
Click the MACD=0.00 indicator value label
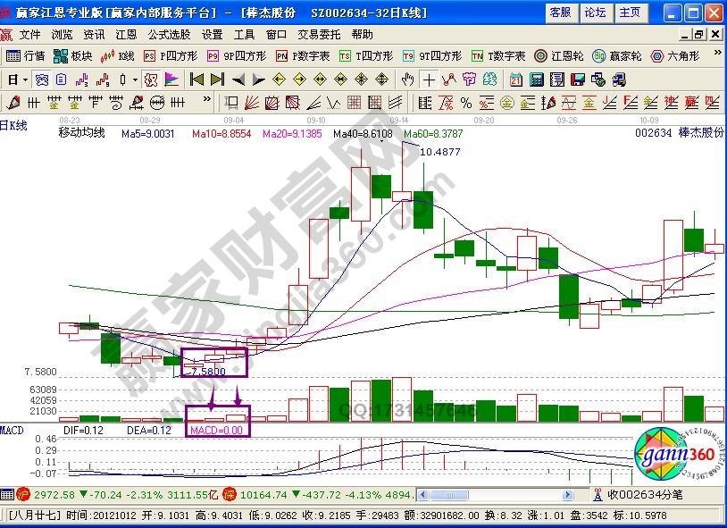[x=217, y=430]
